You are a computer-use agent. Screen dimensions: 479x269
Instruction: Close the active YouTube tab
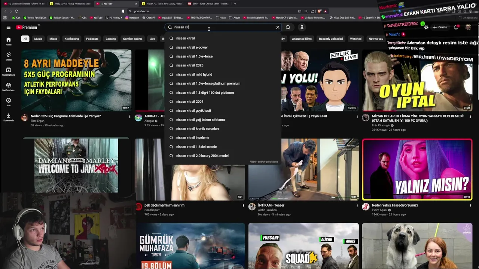136,4
